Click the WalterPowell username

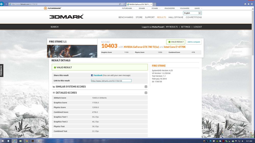pos(158,27)
